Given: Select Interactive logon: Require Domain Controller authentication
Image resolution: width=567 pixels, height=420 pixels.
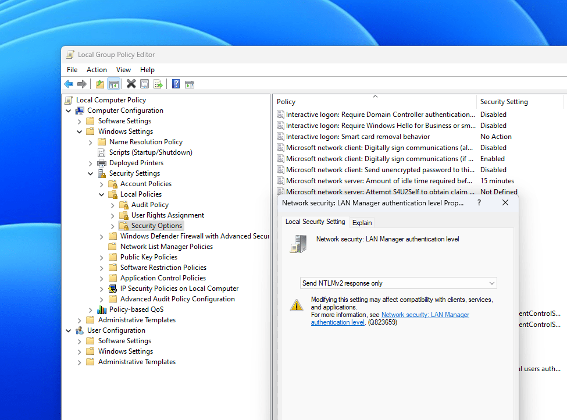Looking at the screenshot, I should [x=380, y=115].
